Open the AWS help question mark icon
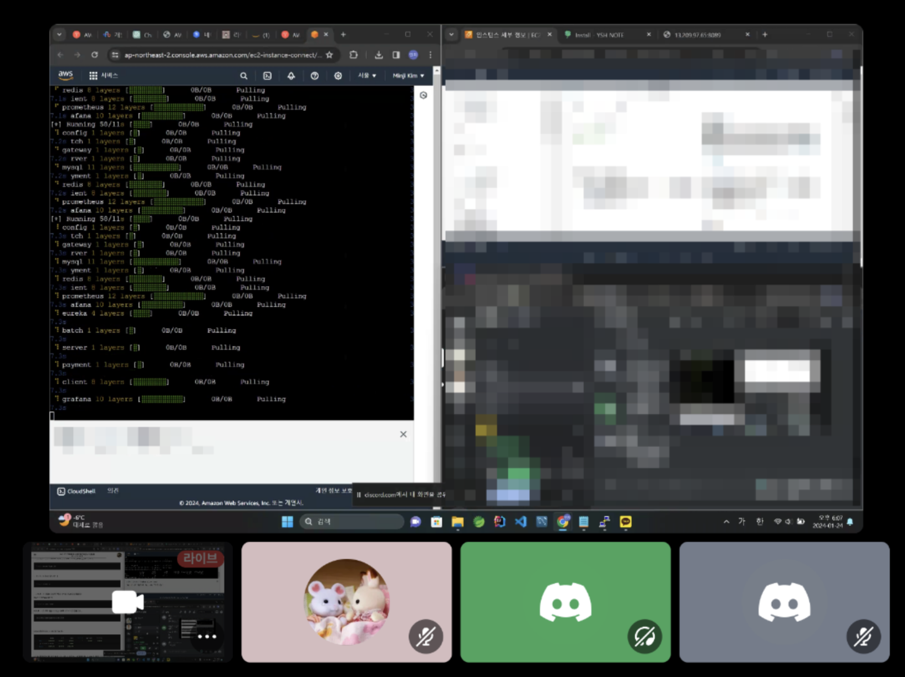The height and width of the screenshot is (677, 905). (x=315, y=76)
